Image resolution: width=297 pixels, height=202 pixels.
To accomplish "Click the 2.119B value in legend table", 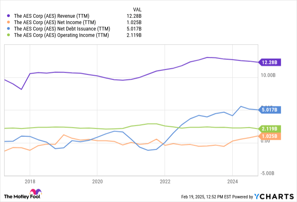I will [x=134, y=35].
